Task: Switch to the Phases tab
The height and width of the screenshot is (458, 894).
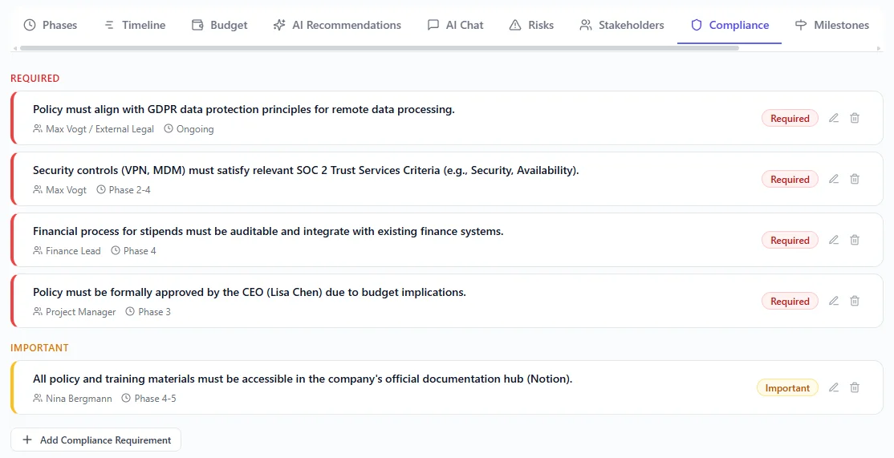Action: (51, 25)
